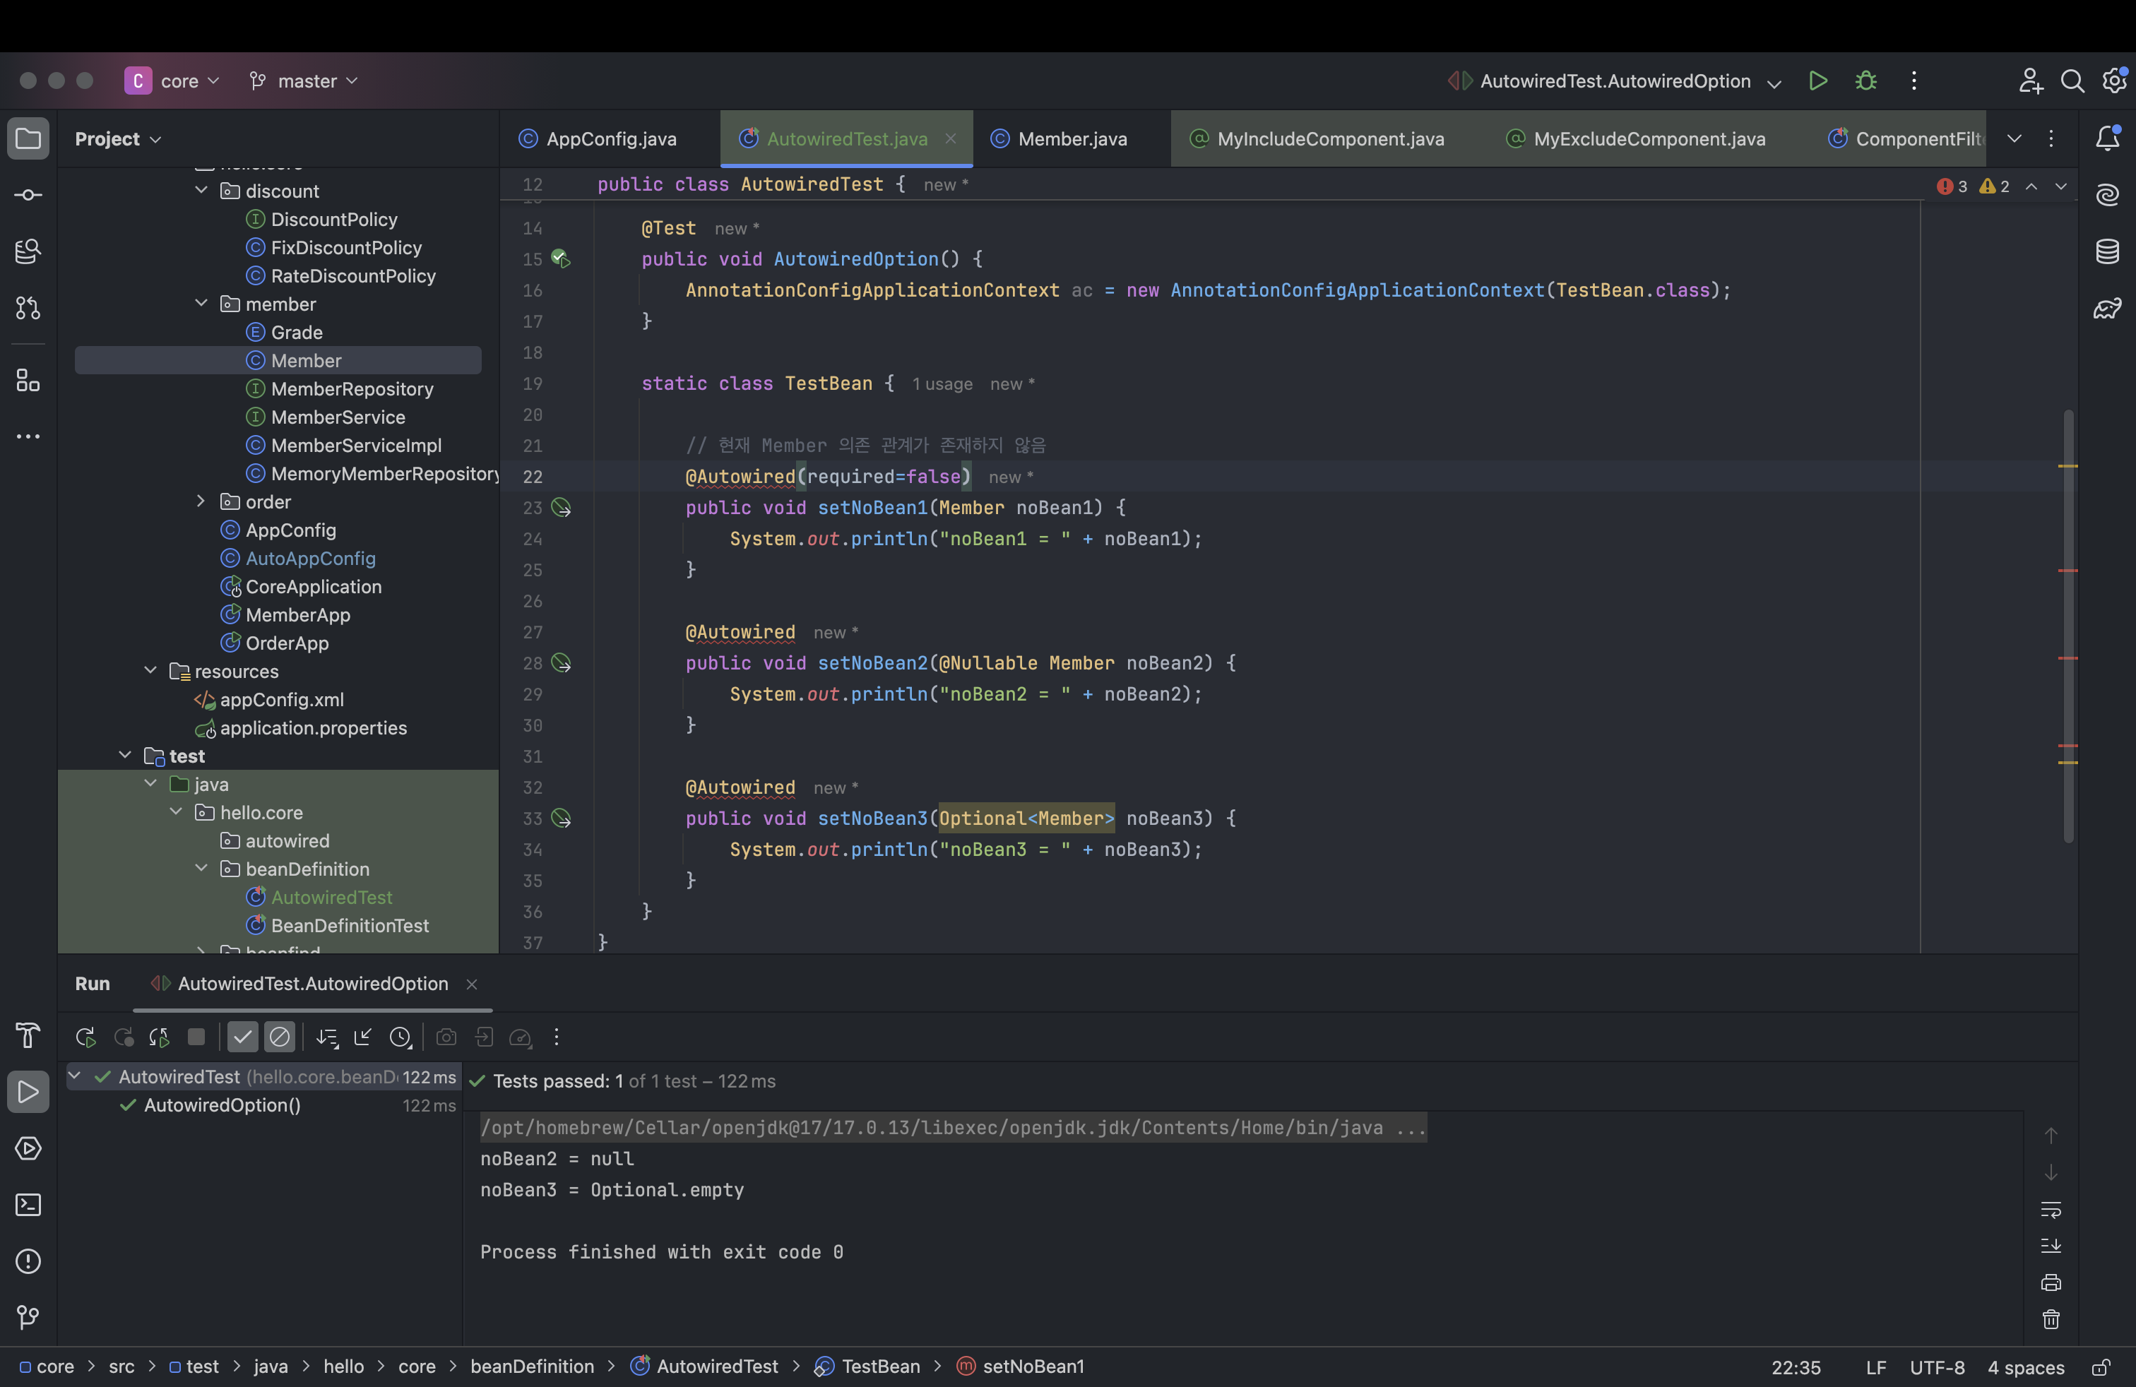
Task: Collapse the discount package folder
Action: click(201, 190)
